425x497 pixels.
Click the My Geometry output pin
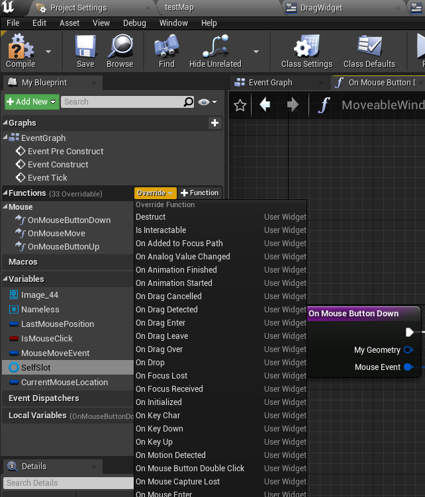tap(408, 350)
